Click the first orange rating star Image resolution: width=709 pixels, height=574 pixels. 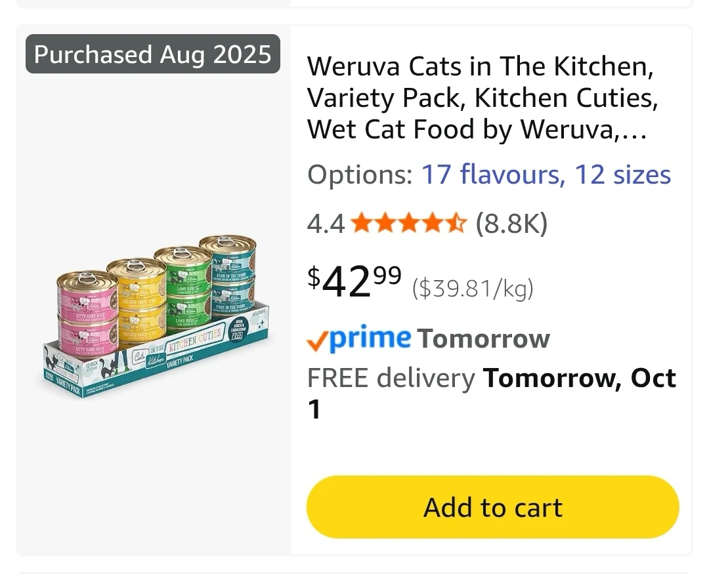point(361,224)
